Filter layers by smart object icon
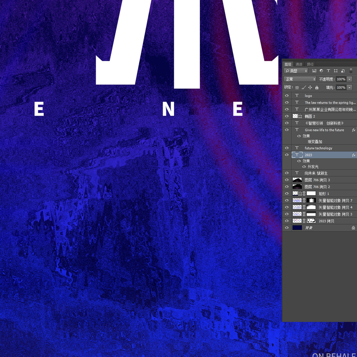 [343, 71]
